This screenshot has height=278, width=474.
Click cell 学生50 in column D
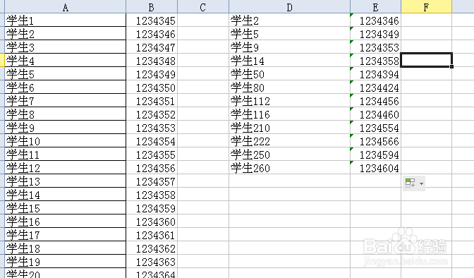point(290,74)
